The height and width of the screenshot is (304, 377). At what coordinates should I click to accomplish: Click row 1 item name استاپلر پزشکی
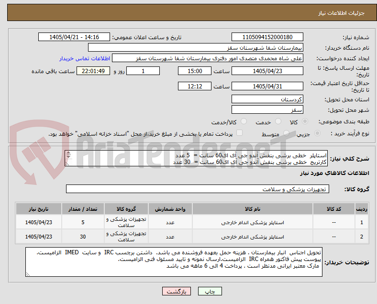(x=253, y=223)
